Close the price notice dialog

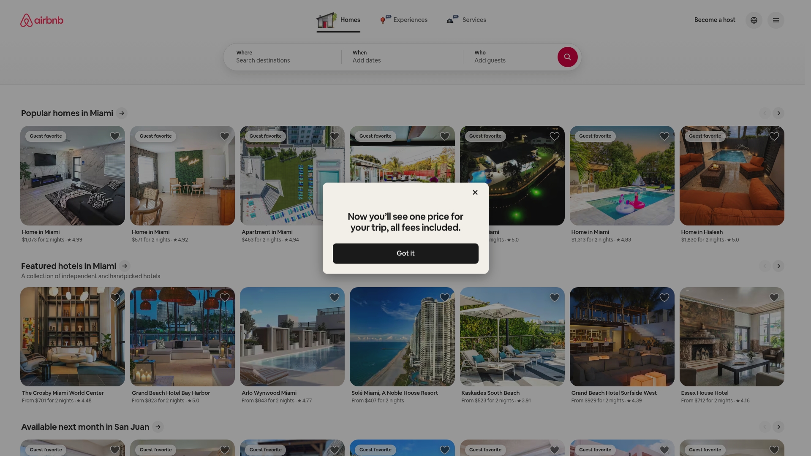click(x=475, y=193)
